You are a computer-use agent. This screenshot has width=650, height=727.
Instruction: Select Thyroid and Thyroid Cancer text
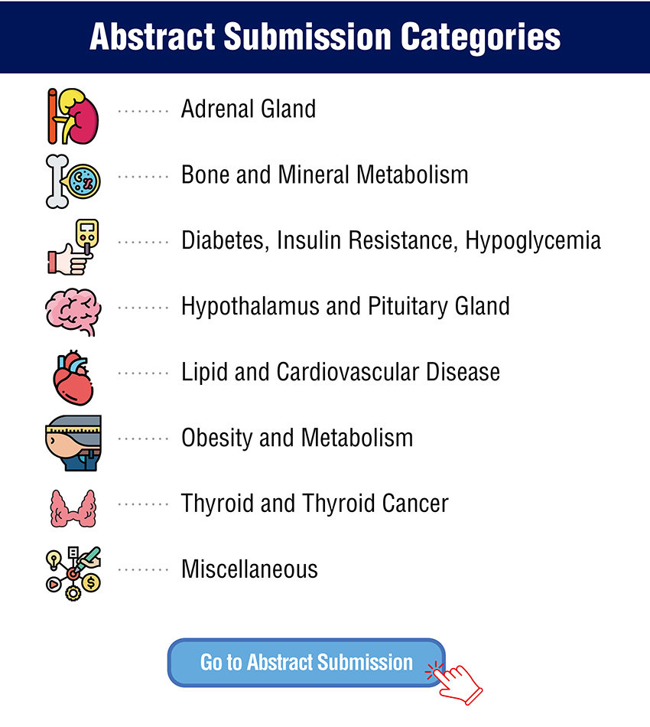pos(314,504)
